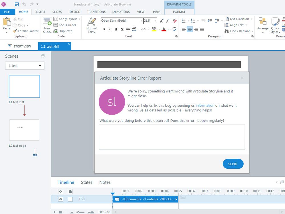Click the Undo arrow icon
The image size is (285, 214).
[x=24, y=4]
